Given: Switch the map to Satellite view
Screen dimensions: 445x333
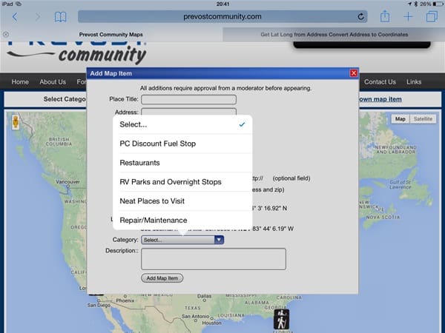Looking at the screenshot, I should coord(423,119).
